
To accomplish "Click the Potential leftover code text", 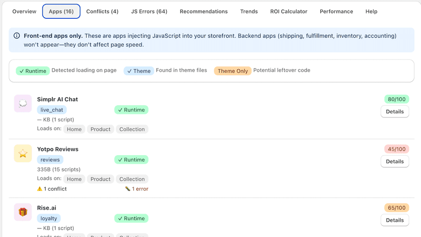I will point(282,70).
